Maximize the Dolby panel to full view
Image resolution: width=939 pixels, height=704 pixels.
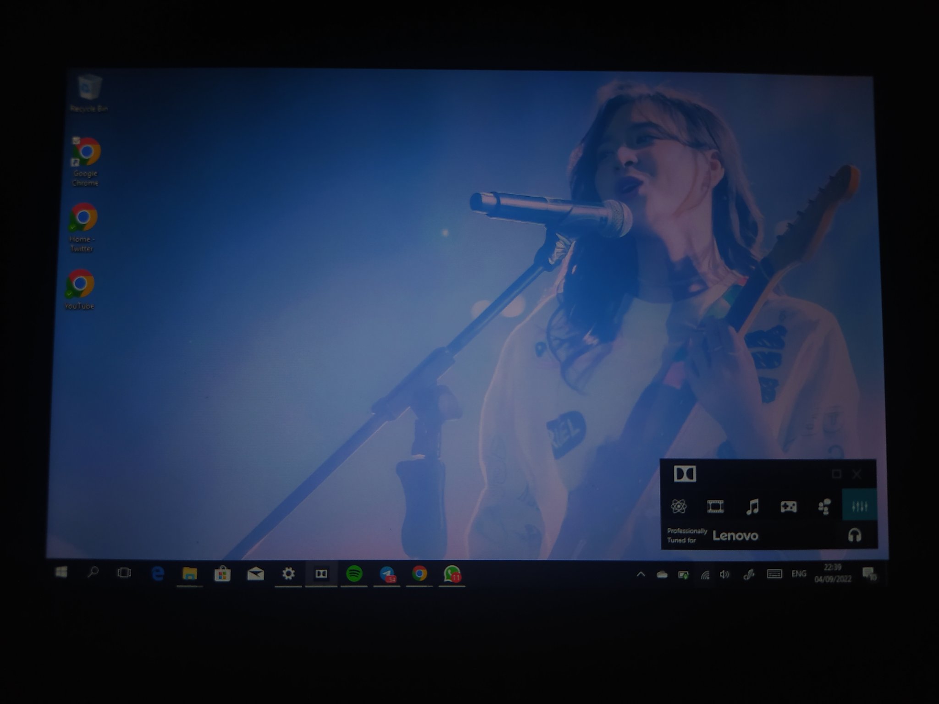click(x=836, y=474)
